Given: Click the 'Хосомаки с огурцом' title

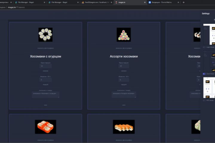Looking at the screenshot, I should [45, 56].
